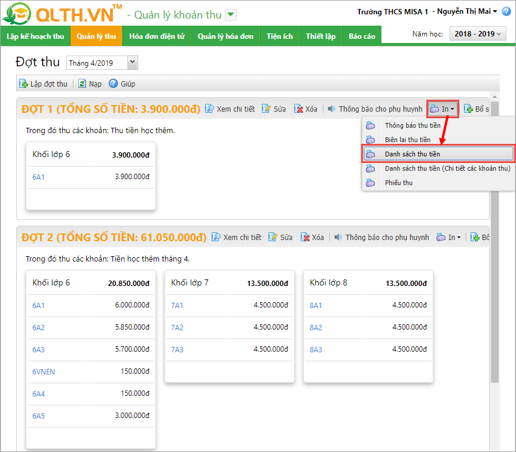Viewport: 516px width, 452px height.
Task: Open class 6A4 link
Action: (x=38, y=393)
